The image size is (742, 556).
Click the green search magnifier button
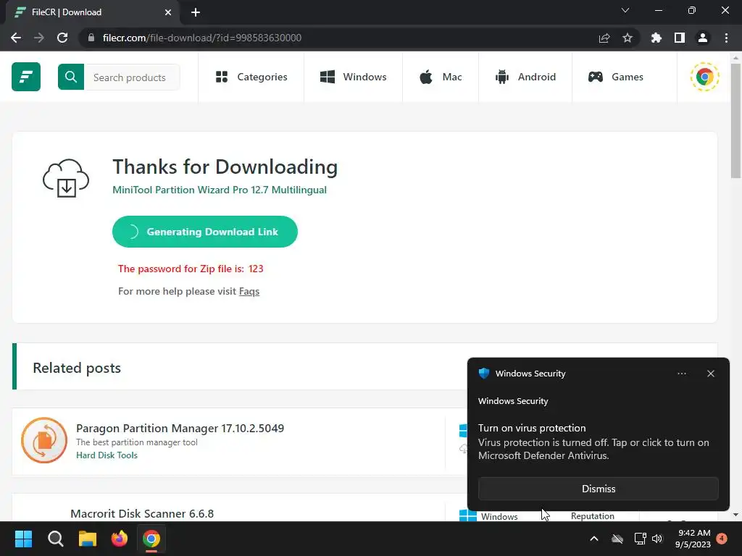(71, 77)
